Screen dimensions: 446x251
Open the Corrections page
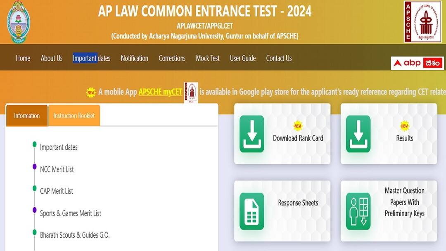pos(172,58)
